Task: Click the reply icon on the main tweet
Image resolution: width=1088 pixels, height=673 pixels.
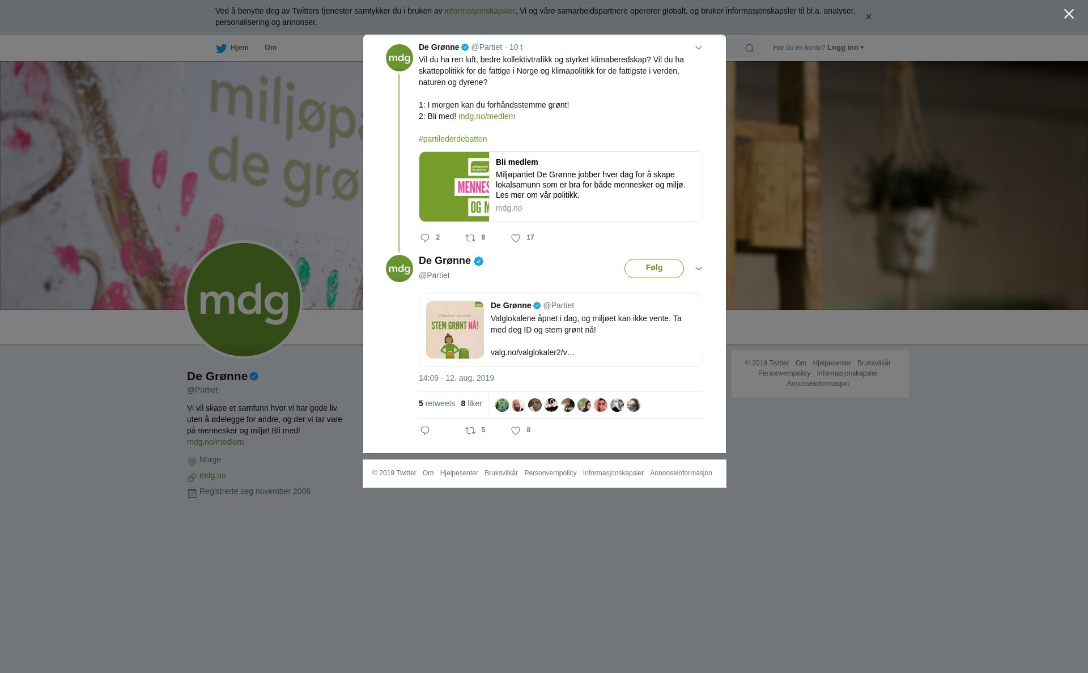Action: [425, 431]
